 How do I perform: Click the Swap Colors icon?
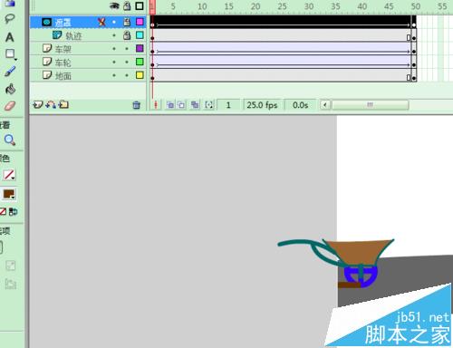(13, 212)
